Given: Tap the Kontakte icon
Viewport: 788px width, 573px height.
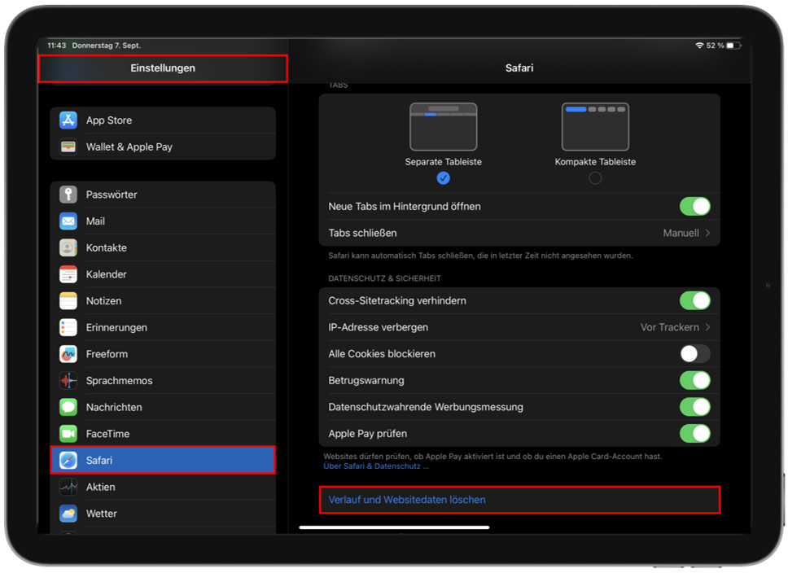Looking at the screenshot, I should (68, 247).
